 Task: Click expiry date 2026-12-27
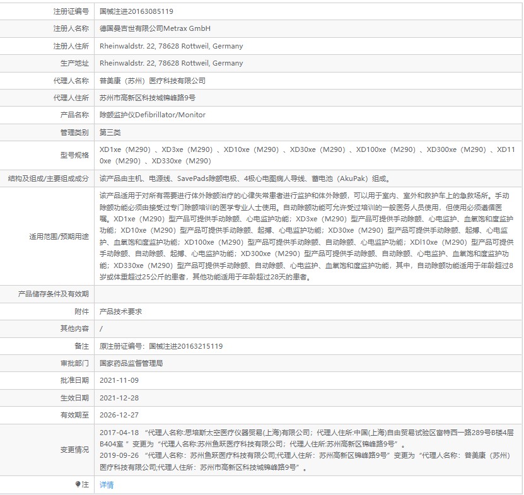(x=119, y=415)
